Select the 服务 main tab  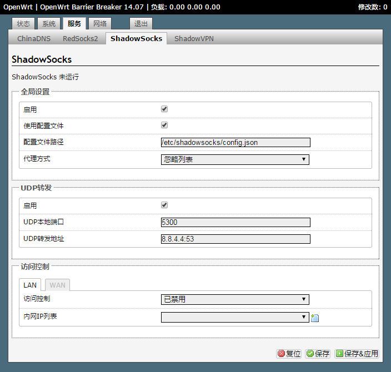tap(74, 24)
